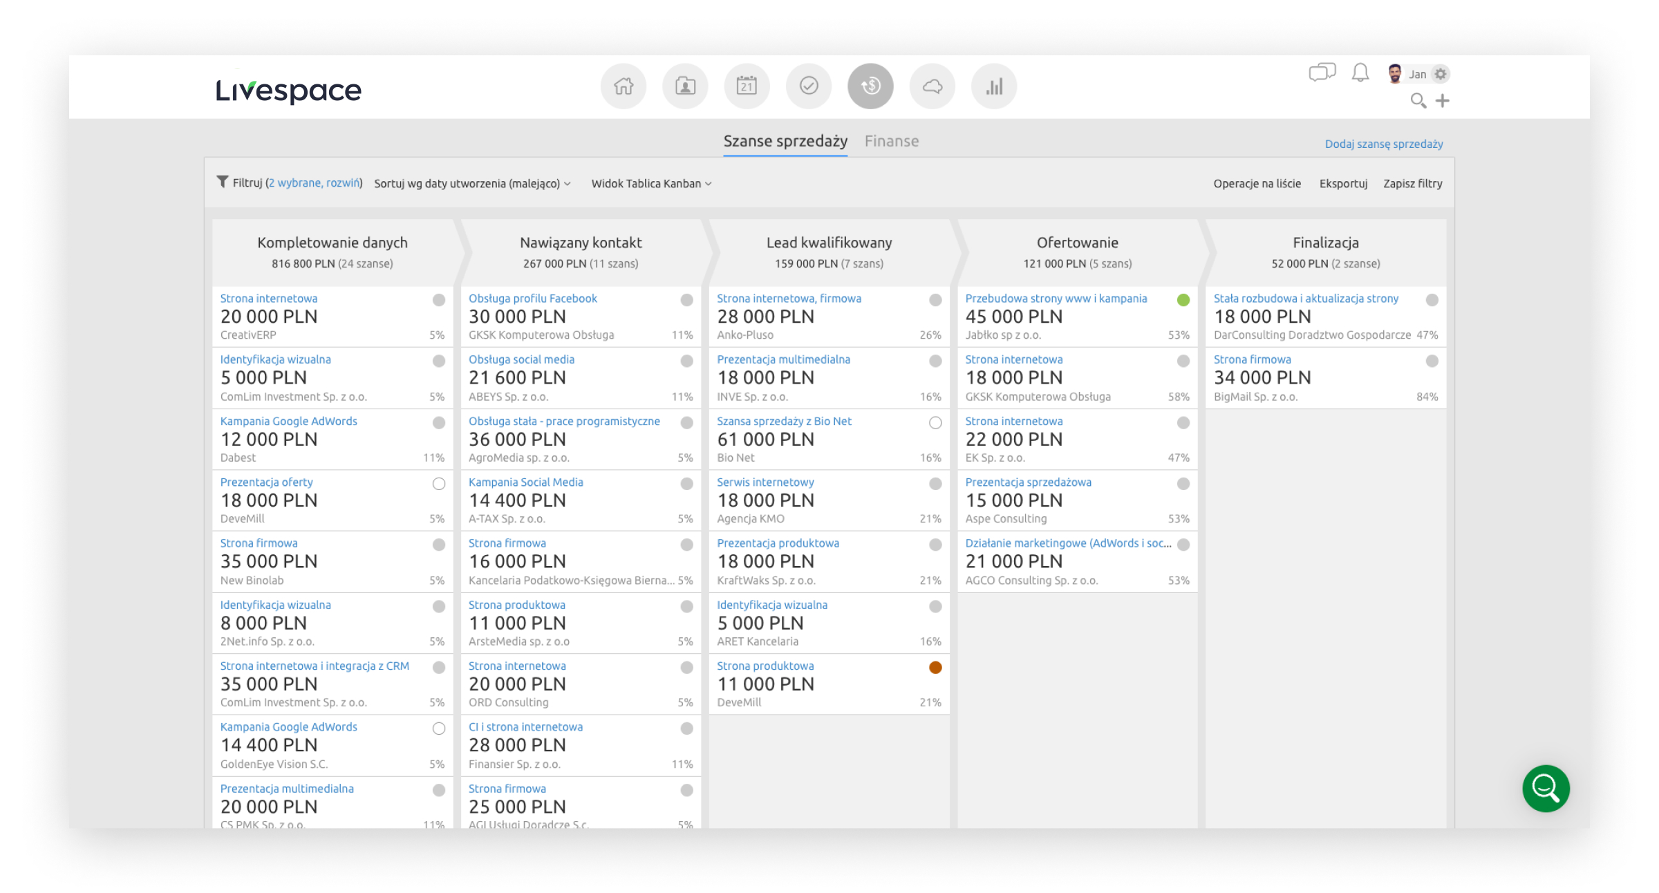Viewport: 1659px width, 893px height.
Task: Click the filter funnel icon
Action: (x=223, y=182)
